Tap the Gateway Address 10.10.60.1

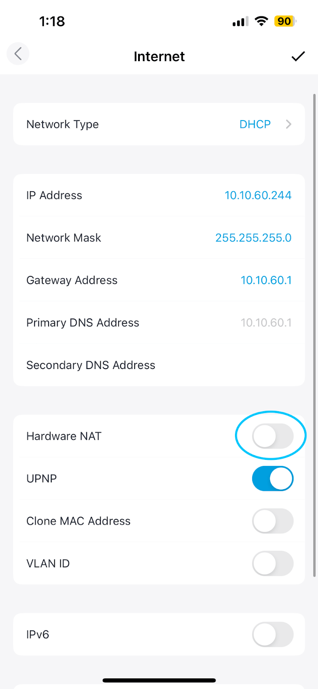click(266, 280)
